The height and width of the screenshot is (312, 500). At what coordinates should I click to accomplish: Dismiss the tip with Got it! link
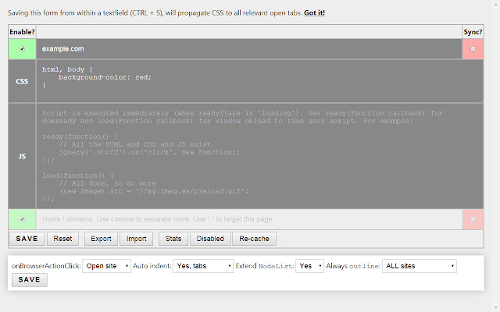(x=314, y=12)
